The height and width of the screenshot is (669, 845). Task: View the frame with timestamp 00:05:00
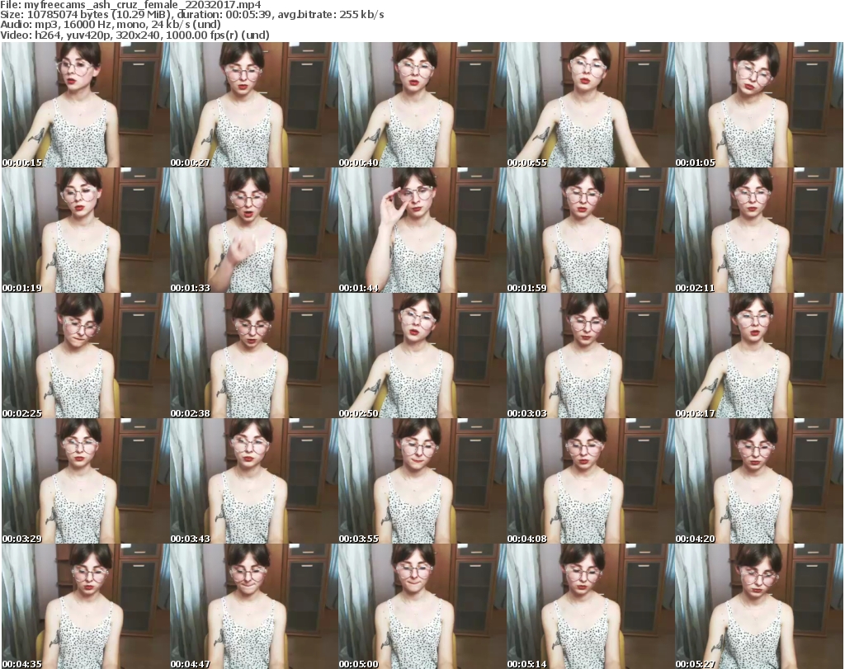[x=422, y=606]
